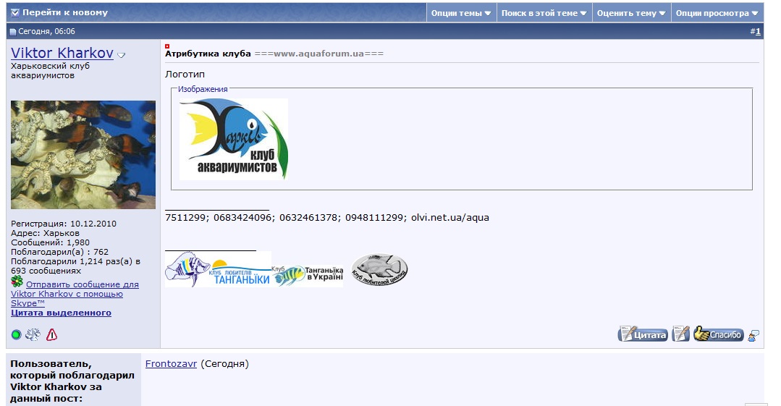The image size is (781, 406).
Task: Open 'Опции просмотра' menu
Action: coord(717,13)
